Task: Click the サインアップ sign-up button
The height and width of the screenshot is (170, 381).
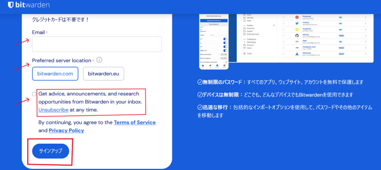Action: point(51,151)
